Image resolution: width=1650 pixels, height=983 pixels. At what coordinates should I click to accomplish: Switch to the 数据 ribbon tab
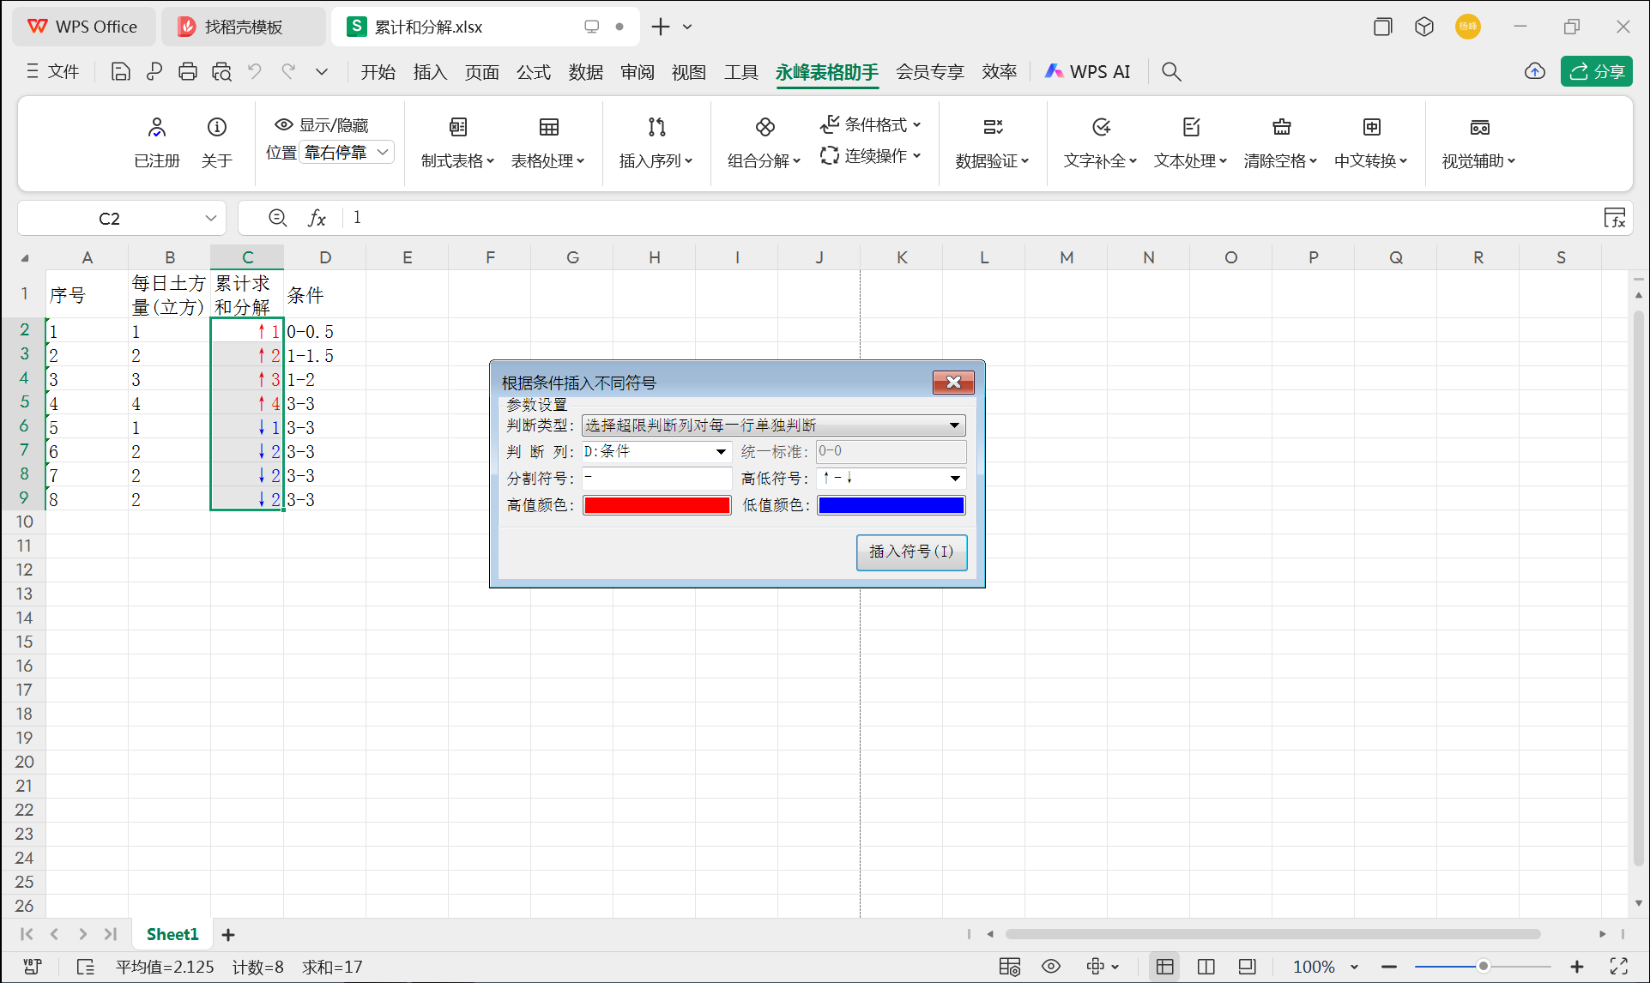click(x=585, y=71)
